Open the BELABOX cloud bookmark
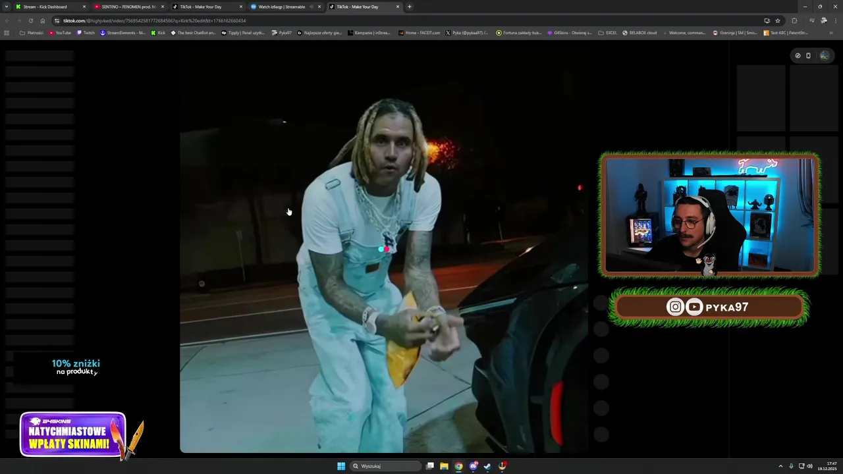The height and width of the screenshot is (474, 843). click(639, 32)
